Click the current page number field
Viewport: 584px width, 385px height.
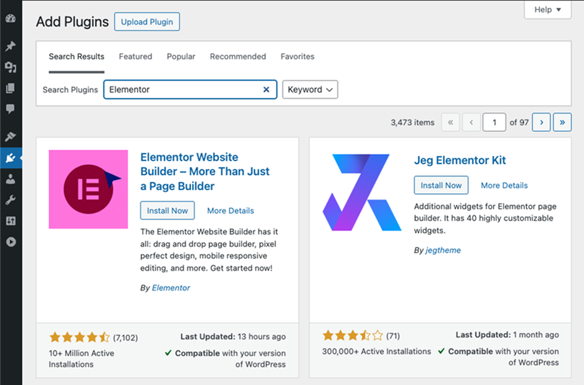[x=494, y=122]
